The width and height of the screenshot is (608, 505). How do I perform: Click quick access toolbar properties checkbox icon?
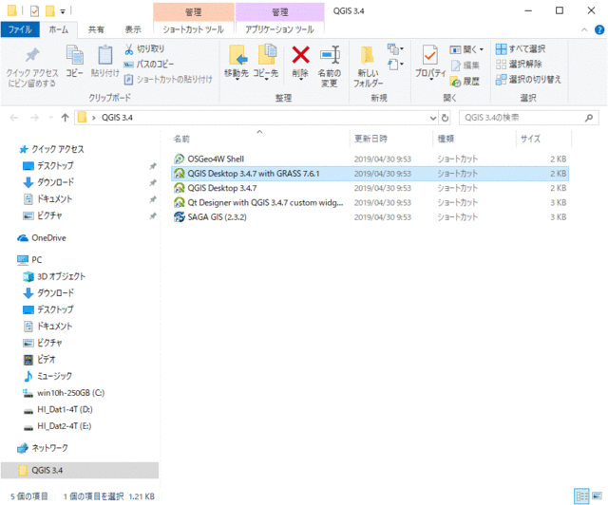pyautogui.click(x=34, y=11)
